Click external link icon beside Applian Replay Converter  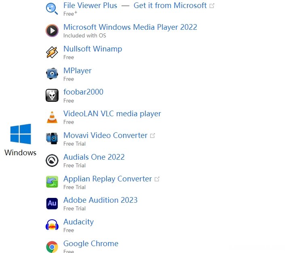pyautogui.click(x=157, y=179)
